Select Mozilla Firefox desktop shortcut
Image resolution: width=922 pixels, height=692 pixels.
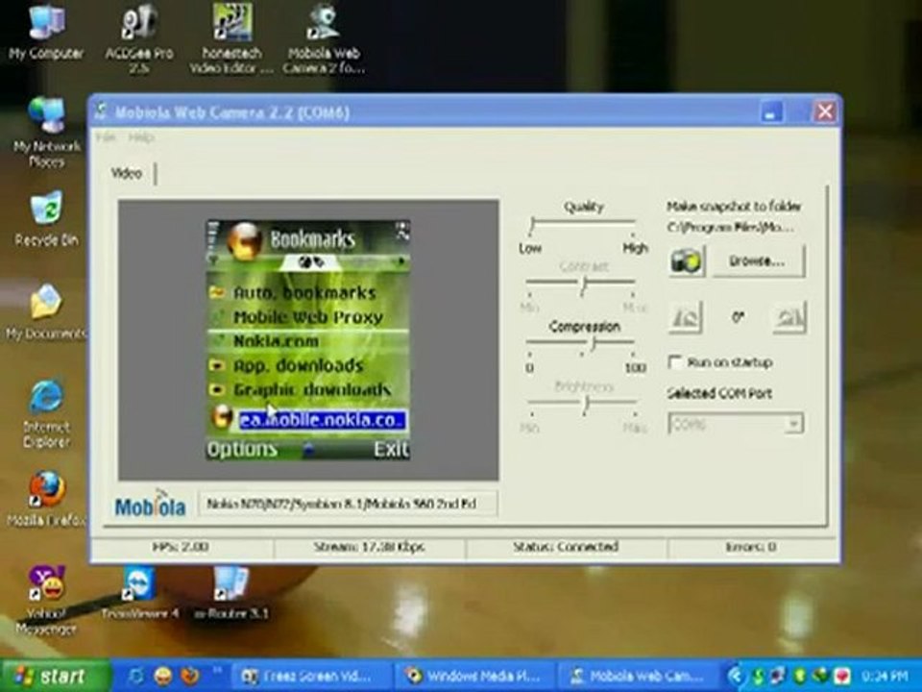pos(46,498)
